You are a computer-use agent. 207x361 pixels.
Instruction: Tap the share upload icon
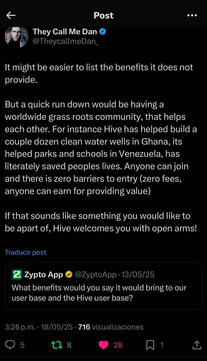coord(197,345)
